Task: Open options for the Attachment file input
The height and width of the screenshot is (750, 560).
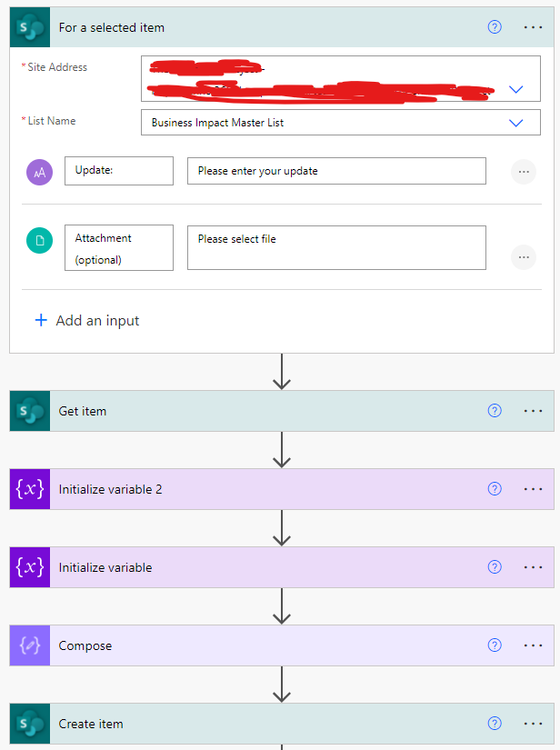Action: click(x=523, y=257)
